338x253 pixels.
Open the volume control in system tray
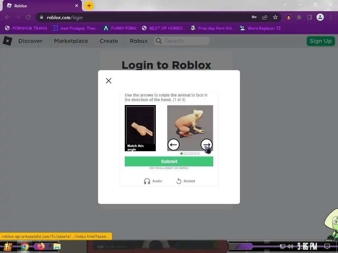pyautogui.click(x=290, y=246)
